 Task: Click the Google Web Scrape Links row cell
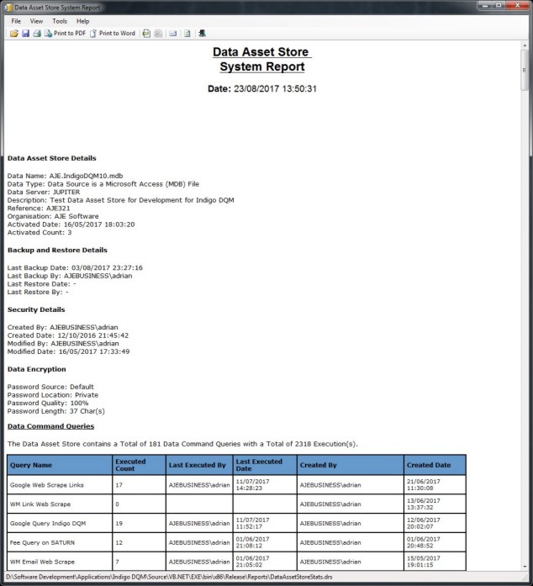click(x=60, y=485)
